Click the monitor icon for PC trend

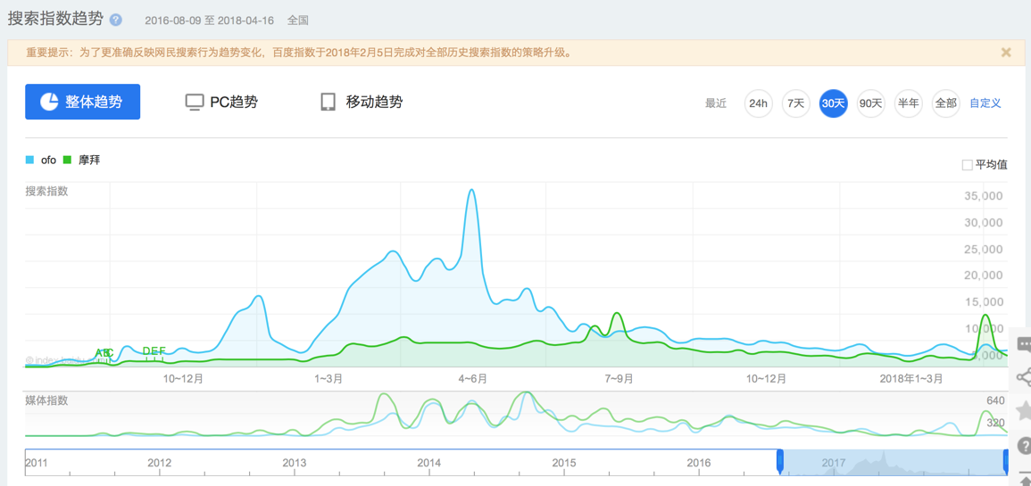point(195,103)
